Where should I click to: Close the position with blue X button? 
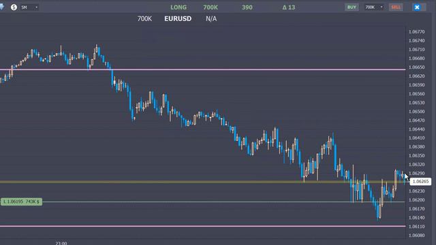pos(417,7)
